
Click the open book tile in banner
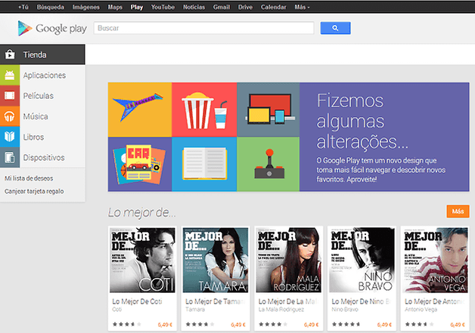click(204, 164)
